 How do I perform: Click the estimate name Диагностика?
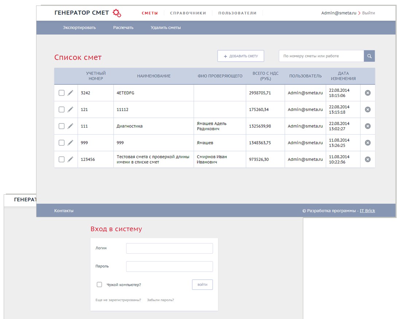pos(129,126)
